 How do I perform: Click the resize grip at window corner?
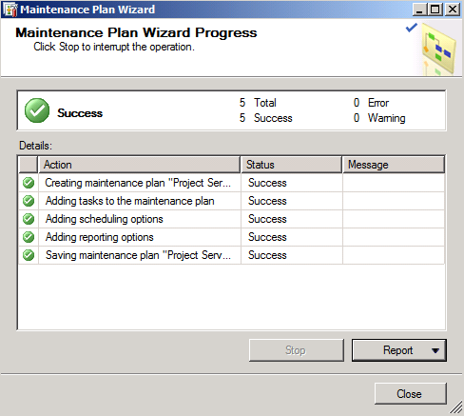coord(456,408)
